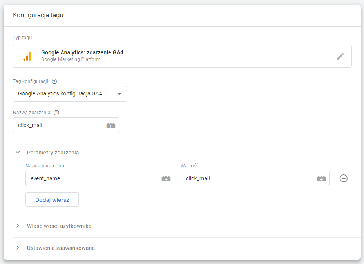Remove the event_name parameter row
Image resolution: width=364 pixels, height=264 pixels.
pyautogui.click(x=344, y=178)
